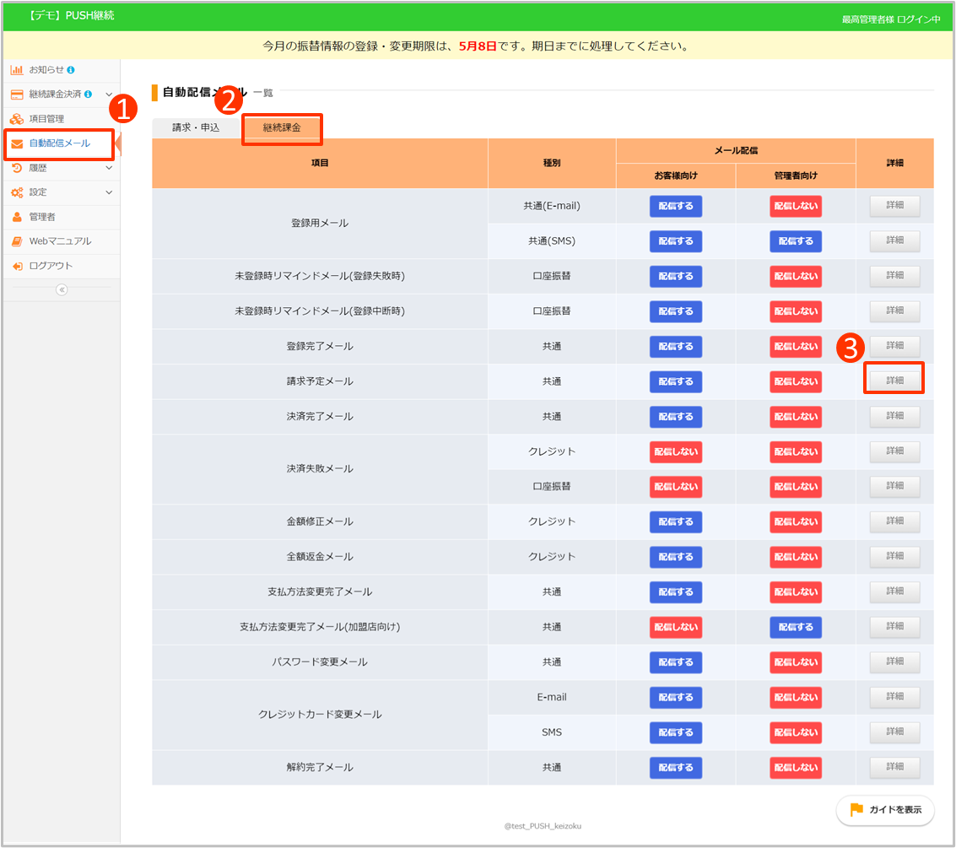Expand the 設定 sidebar menu chevron
The image size is (956, 848).
109,192
